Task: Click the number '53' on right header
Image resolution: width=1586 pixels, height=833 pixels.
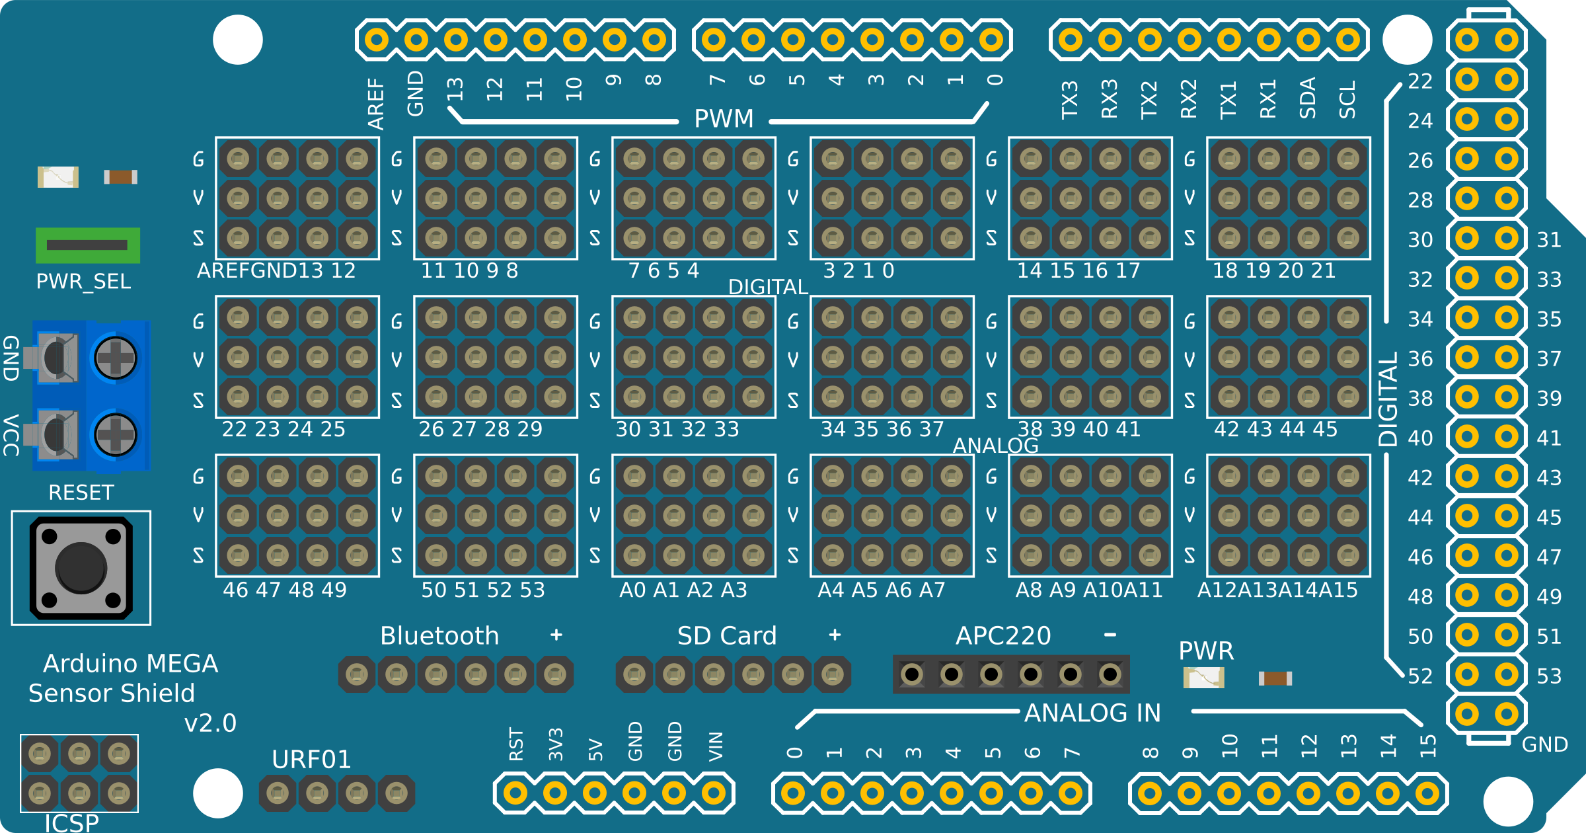Action: pyautogui.click(x=1549, y=676)
